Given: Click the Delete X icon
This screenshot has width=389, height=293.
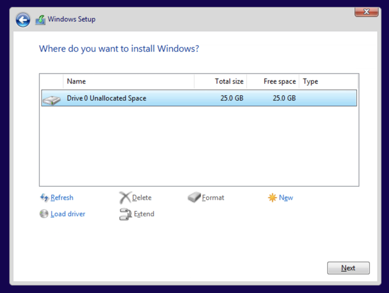Looking at the screenshot, I should coord(125,197).
